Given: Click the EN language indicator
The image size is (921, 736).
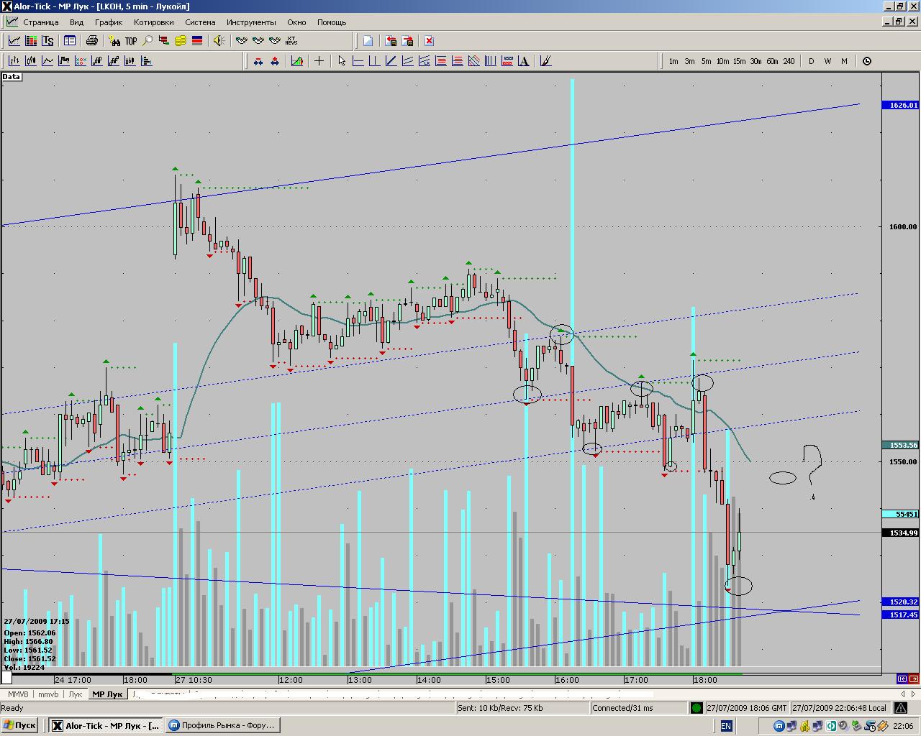Looking at the screenshot, I should 726,726.
